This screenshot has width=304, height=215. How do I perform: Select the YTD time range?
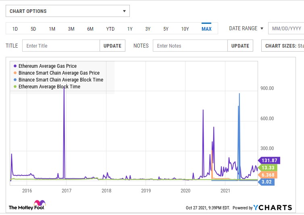110,29
